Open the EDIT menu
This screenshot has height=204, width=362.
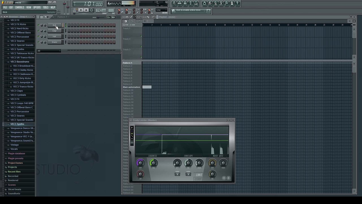tap(11, 7)
